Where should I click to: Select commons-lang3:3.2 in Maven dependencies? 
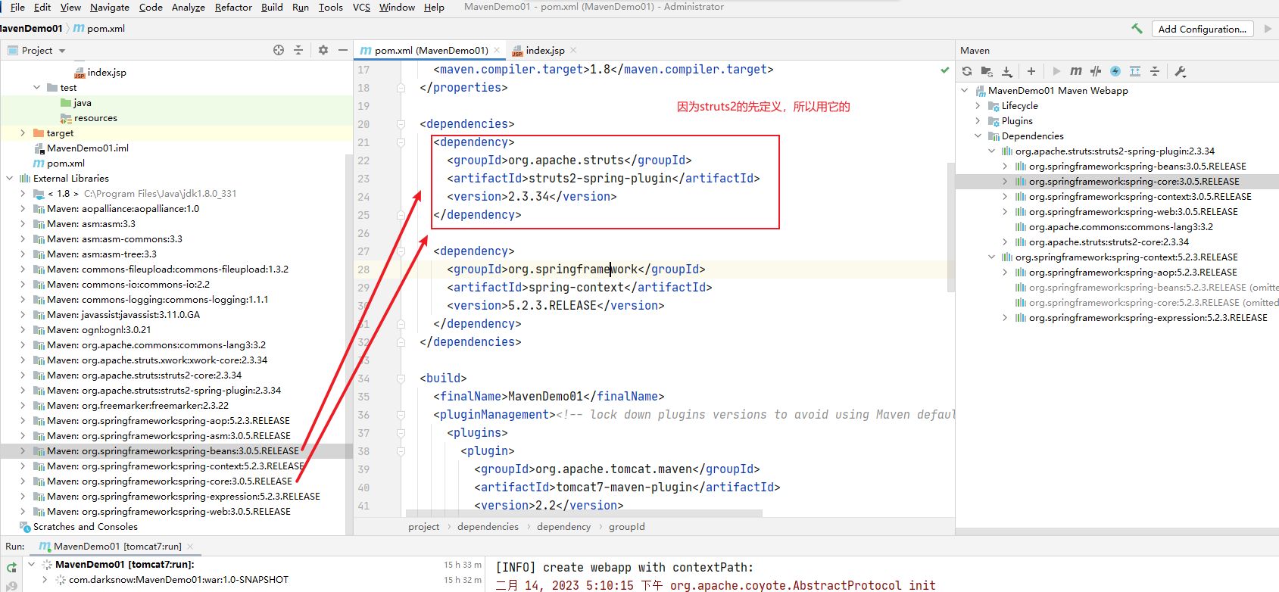[x=1121, y=227]
